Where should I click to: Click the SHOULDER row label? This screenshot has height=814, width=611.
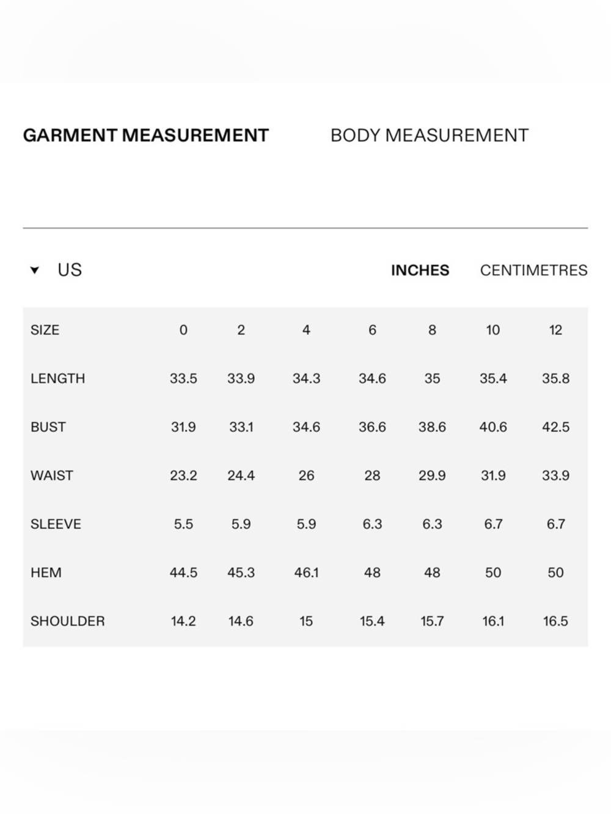(67, 621)
